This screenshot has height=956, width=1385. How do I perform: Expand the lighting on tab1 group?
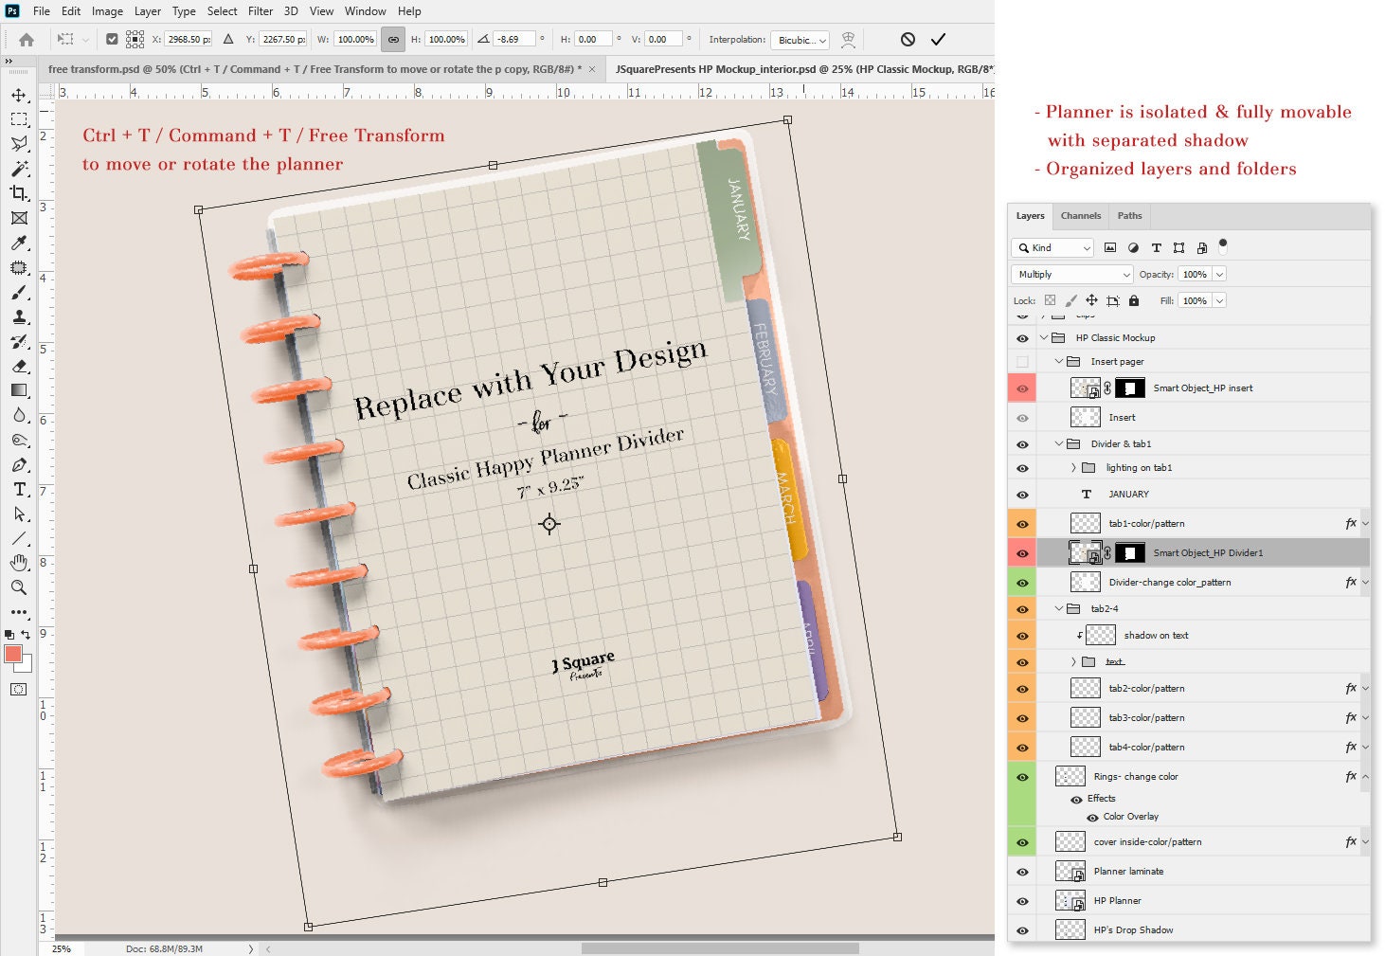pos(1071,467)
